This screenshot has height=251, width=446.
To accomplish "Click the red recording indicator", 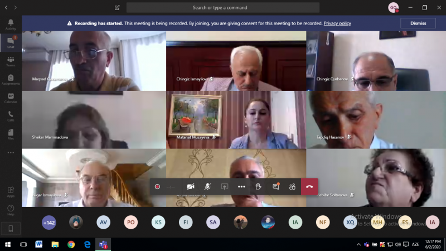I will 157,187.
